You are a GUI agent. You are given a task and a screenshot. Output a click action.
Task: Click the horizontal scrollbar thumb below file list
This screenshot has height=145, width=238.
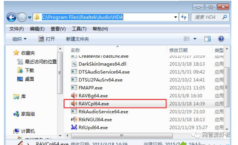[122, 136]
